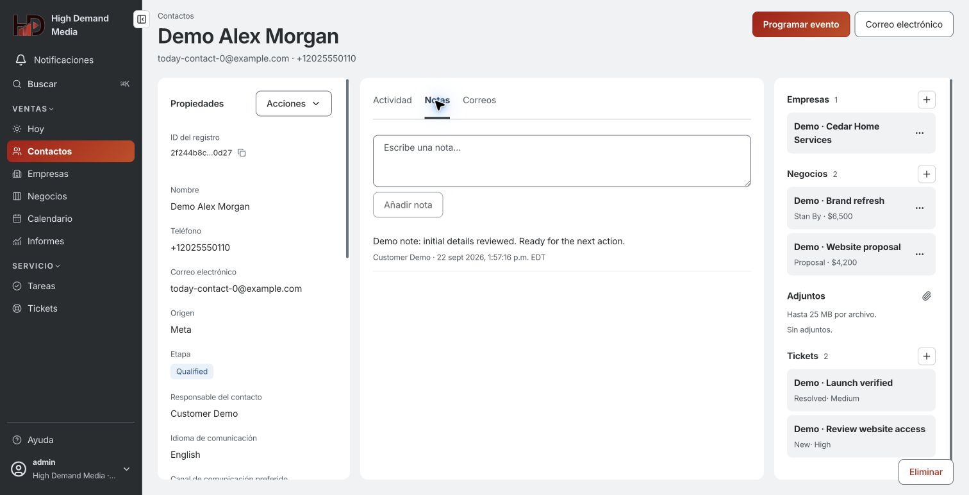Open Calendario in the sidebar
Image resolution: width=969 pixels, height=495 pixels.
click(70, 219)
